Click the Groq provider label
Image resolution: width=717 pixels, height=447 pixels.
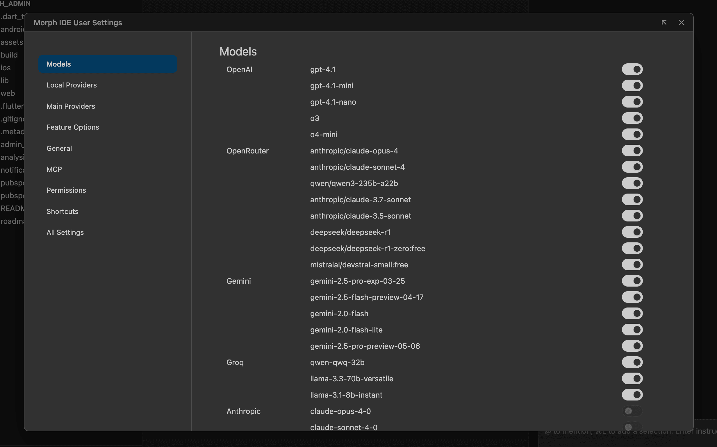point(235,362)
